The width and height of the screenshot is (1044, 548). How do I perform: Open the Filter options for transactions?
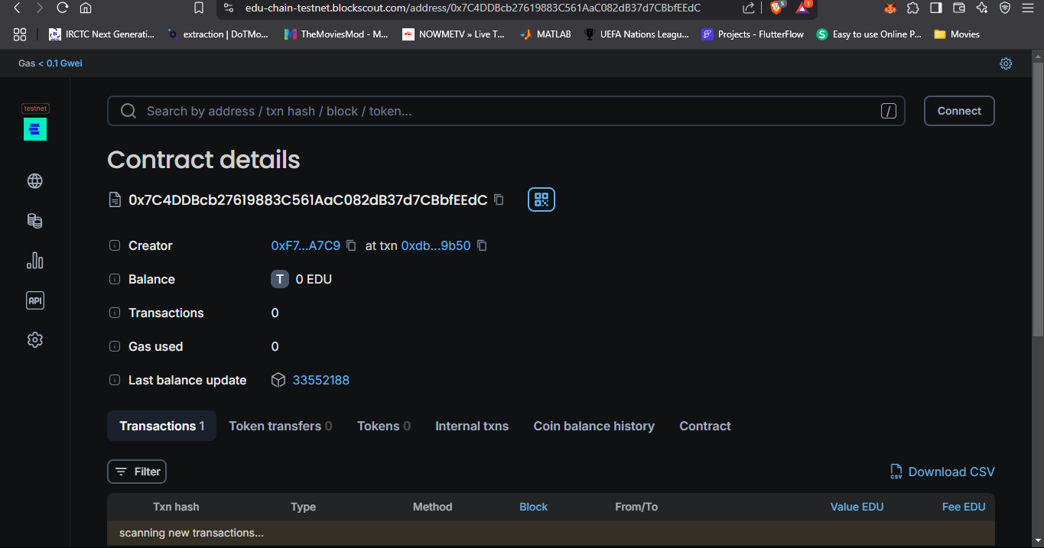pos(136,472)
